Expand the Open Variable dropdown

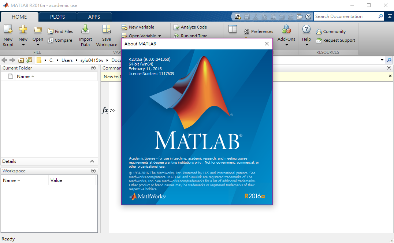[160, 36]
